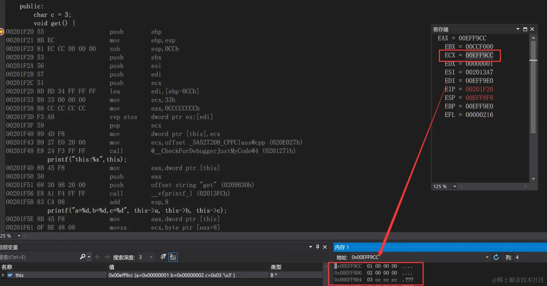
Task: Click the call to CheckForDebuggerJustMyCode
Action: coord(151,151)
